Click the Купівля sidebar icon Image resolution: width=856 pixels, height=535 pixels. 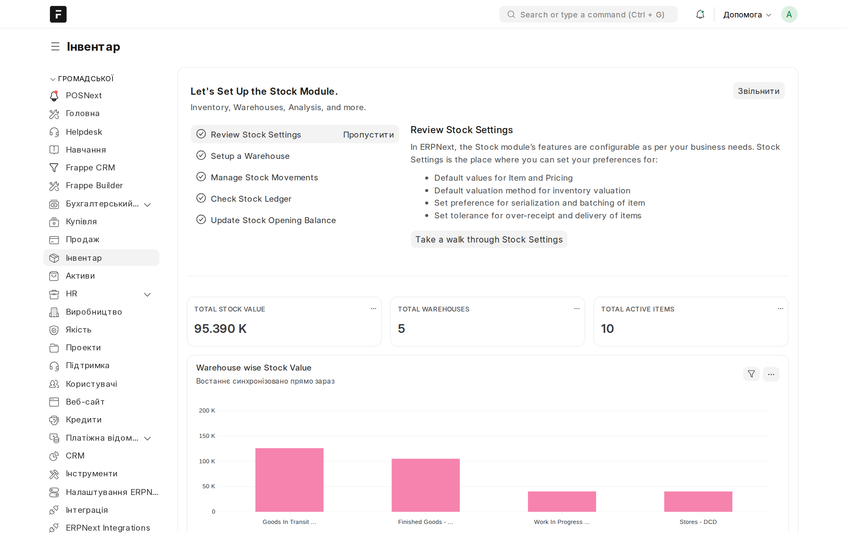54,222
